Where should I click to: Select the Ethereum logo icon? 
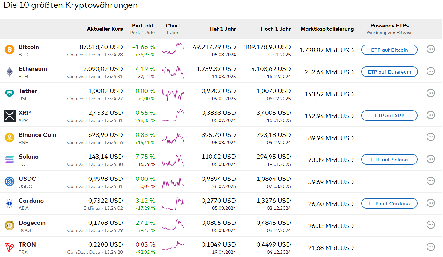click(10, 72)
